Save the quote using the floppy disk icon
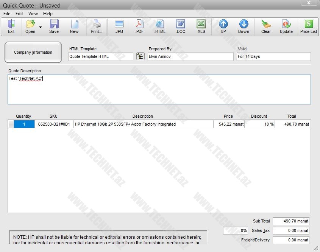Viewport: 320px width, 252px height. pyautogui.click(x=54, y=26)
